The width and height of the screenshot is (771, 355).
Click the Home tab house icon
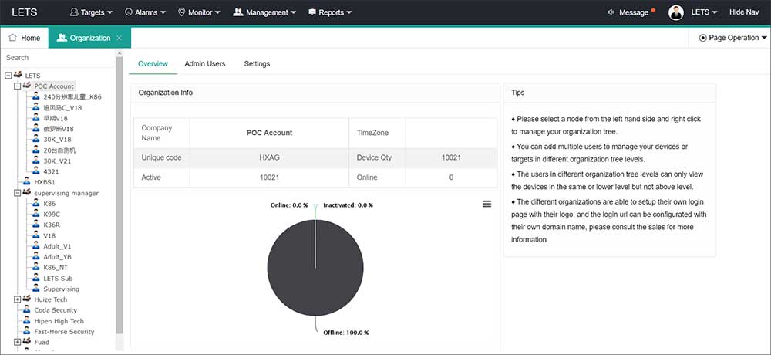[x=12, y=38]
